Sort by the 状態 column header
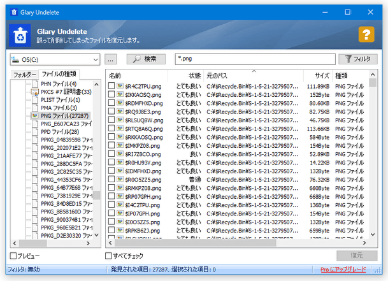This screenshot has width=388, height=281. [x=186, y=76]
